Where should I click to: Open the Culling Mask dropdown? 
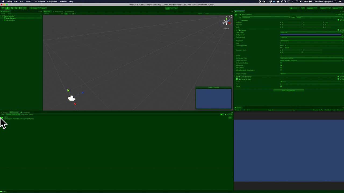[x=312, y=37]
